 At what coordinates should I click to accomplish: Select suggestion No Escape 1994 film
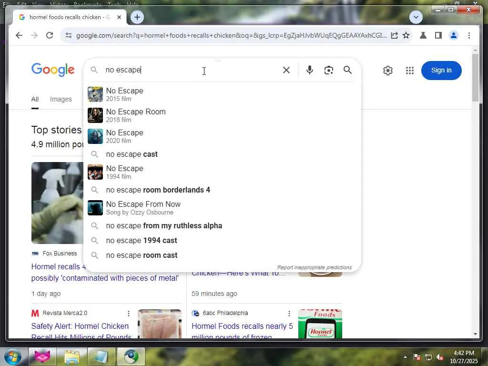[222, 172]
